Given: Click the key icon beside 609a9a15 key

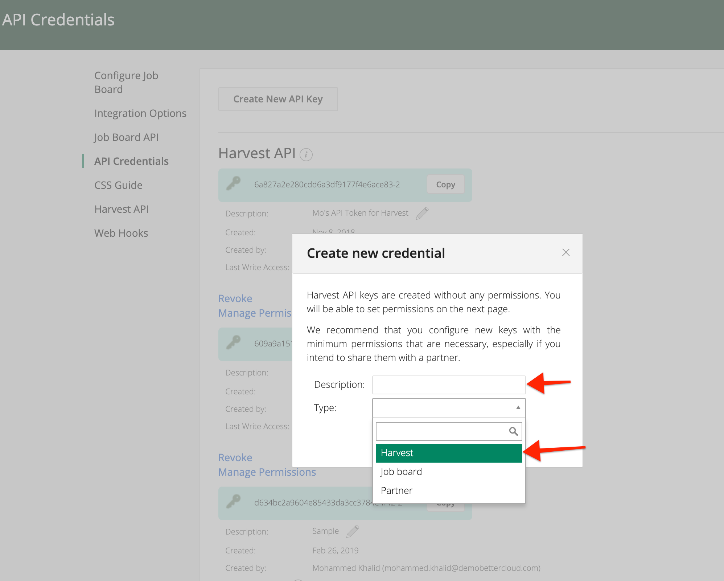Looking at the screenshot, I should (233, 342).
